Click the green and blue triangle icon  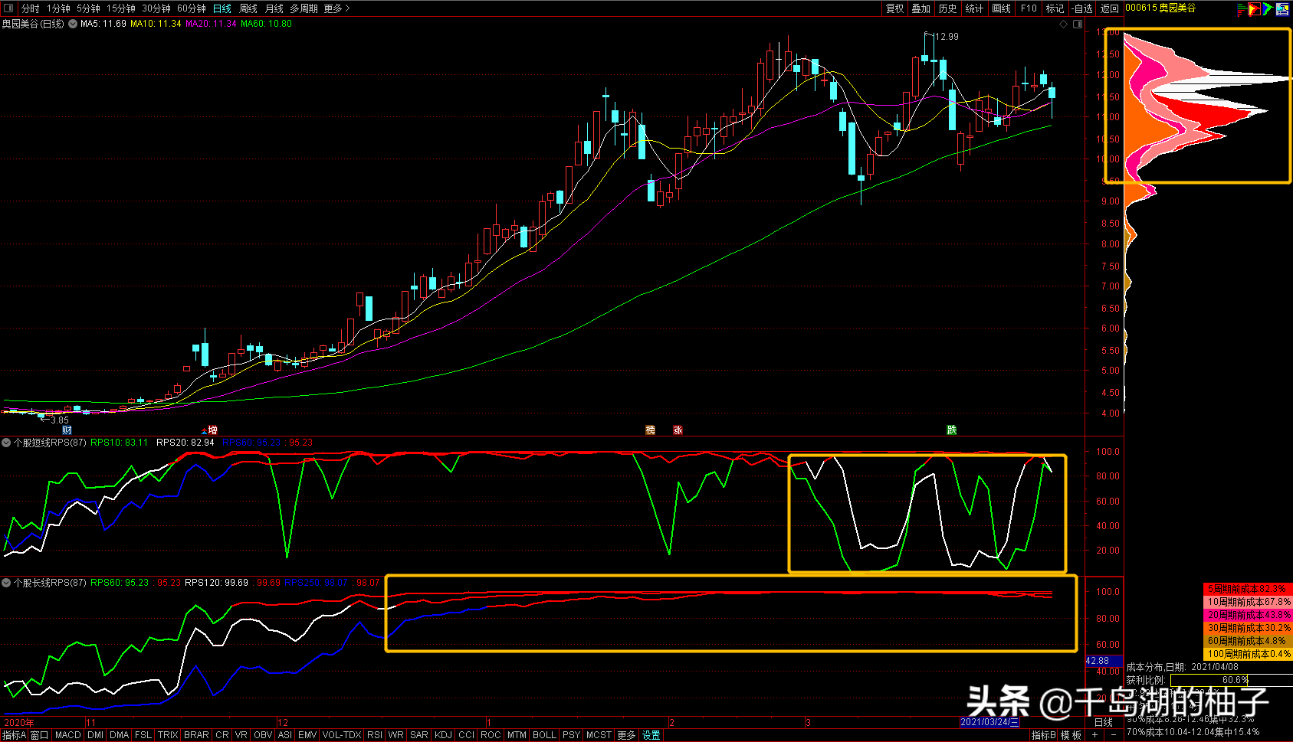coord(1268,9)
